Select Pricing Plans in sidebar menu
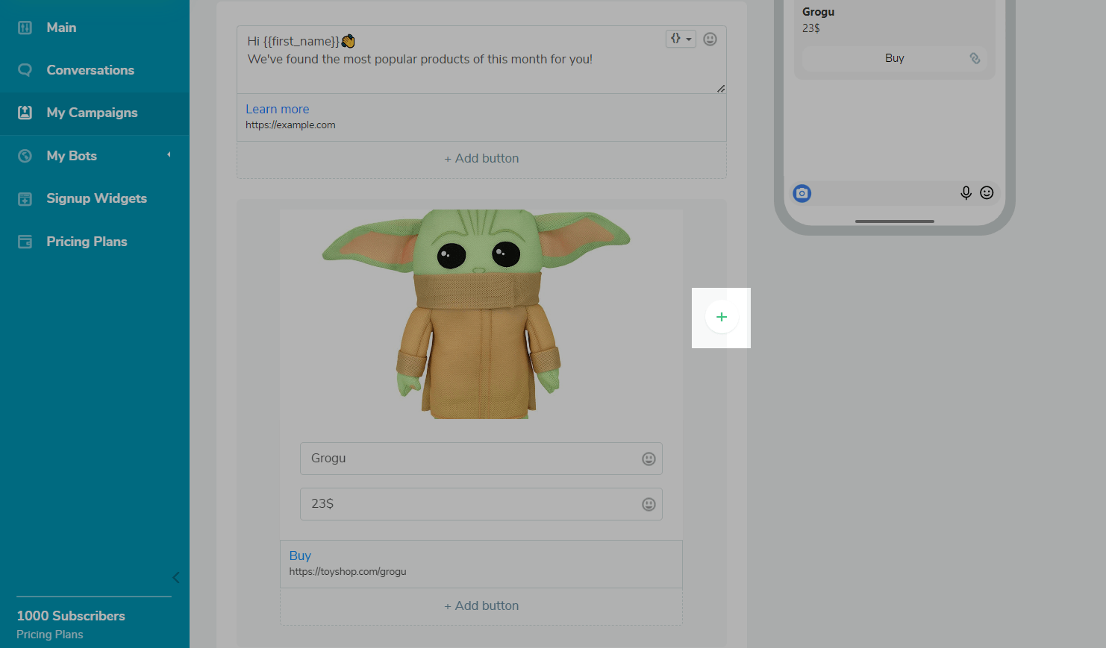The image size is (1106, 648). (x=87, y=242)
